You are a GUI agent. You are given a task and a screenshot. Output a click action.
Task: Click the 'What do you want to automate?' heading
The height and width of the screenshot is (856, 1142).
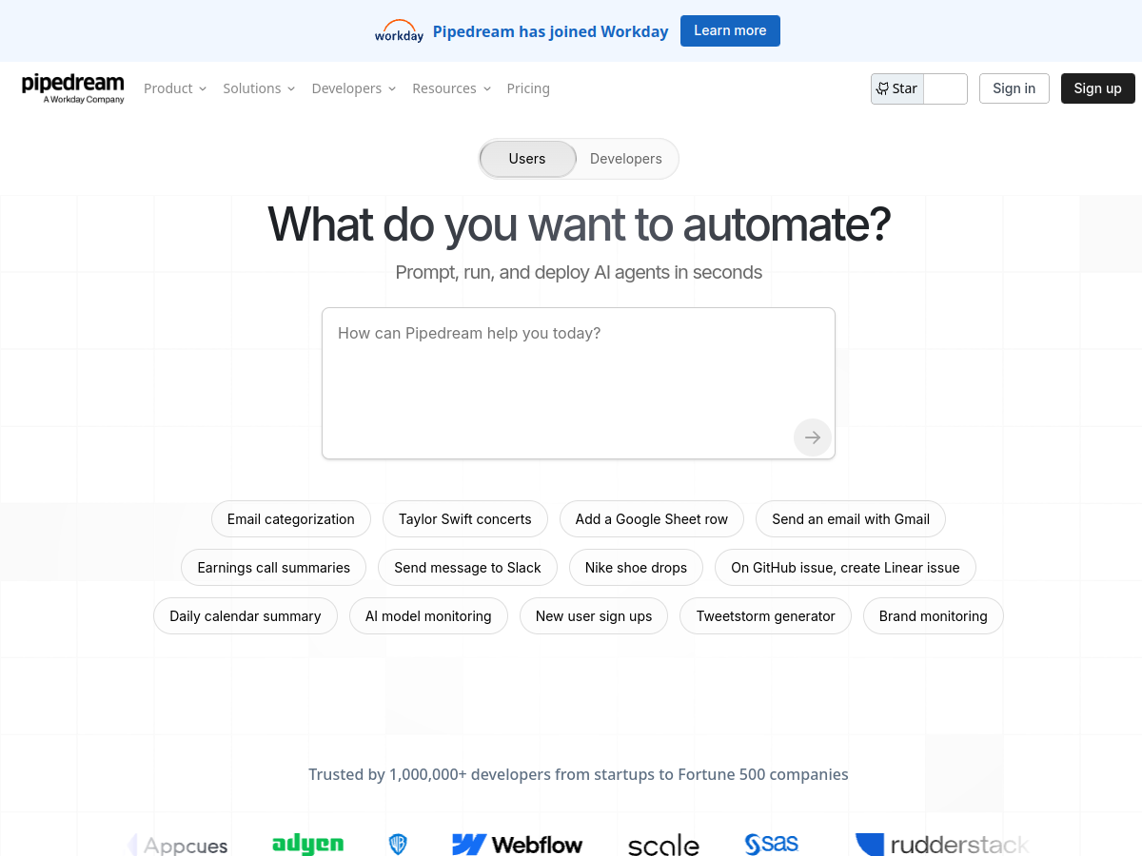click(579, 224)
